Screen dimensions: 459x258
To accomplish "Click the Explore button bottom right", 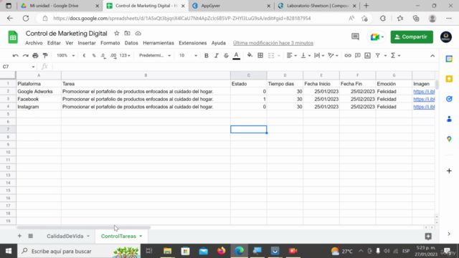I will click(x=428, y=236).
